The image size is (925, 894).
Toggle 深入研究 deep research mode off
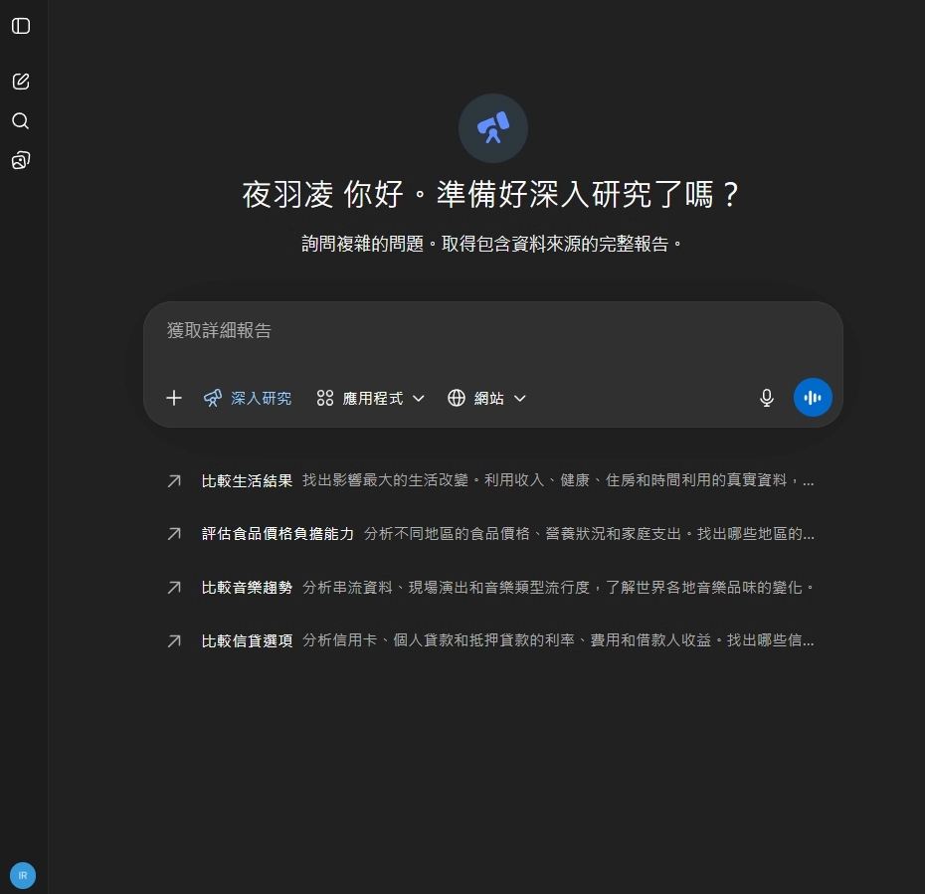click(x=247, y=398)
